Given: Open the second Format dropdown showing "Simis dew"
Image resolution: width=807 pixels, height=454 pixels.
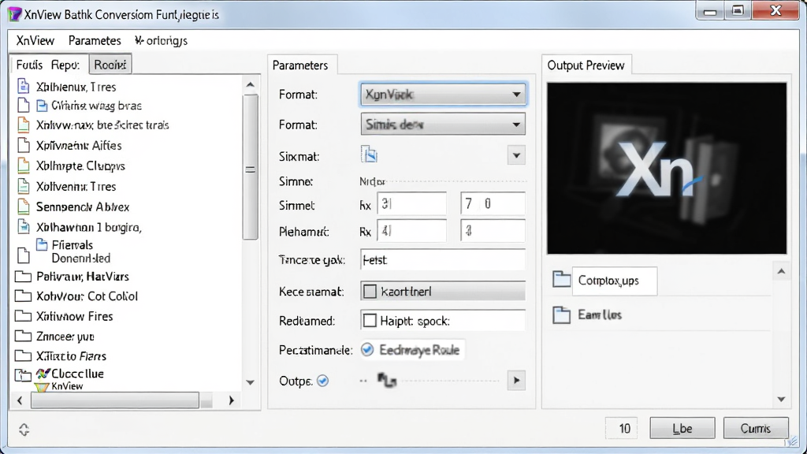Looking at the screenshot, I should (x=443, y=125).
